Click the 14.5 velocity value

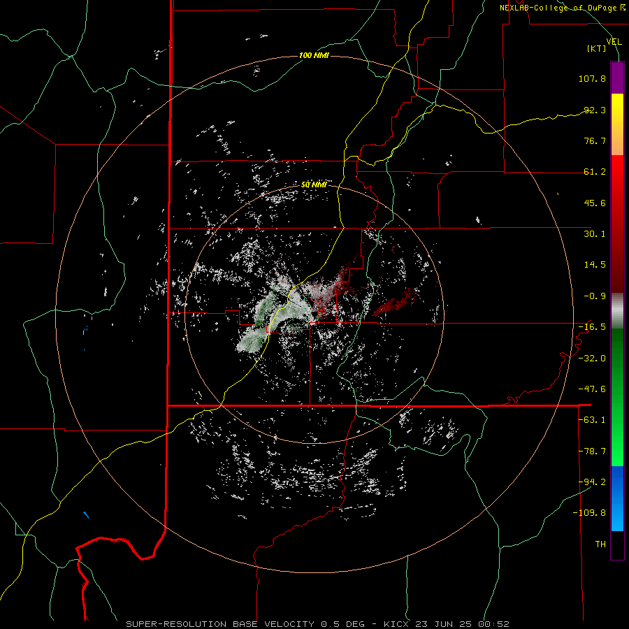coord(595,265)
